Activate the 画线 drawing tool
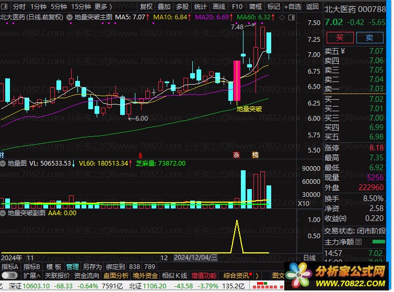Image resolution: width=394 pixels, height=292 pixels. click(218, 6)
